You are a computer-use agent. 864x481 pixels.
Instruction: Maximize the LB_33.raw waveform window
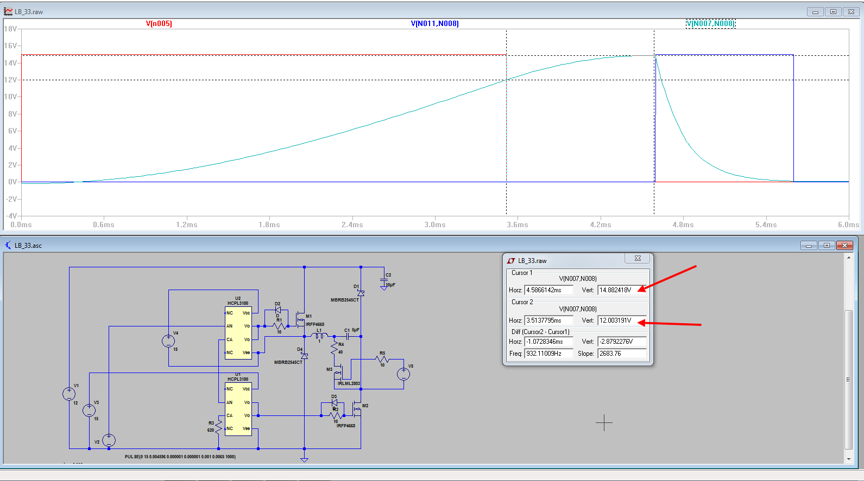[x=833, y=11]
